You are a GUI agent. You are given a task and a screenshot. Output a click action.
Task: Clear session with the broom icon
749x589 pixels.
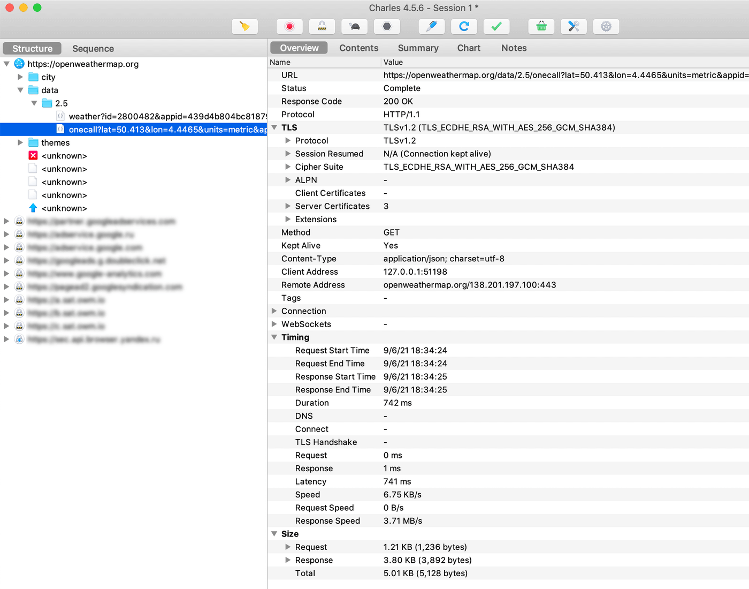coord(245,26)
